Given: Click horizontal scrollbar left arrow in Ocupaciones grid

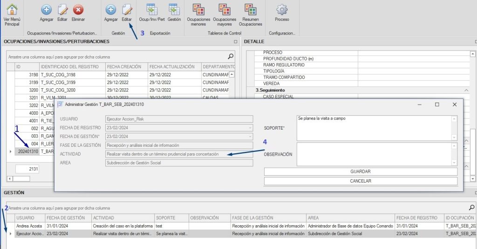Looking at the screenshot, I should pyautogui.click(x=10, y=179).
